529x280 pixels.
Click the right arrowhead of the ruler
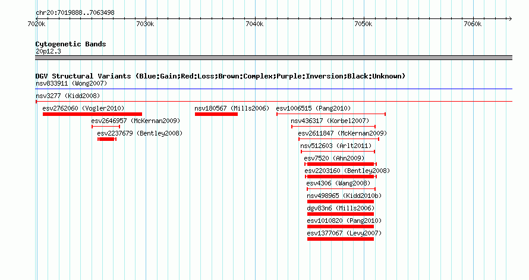(x=511, y=18)
